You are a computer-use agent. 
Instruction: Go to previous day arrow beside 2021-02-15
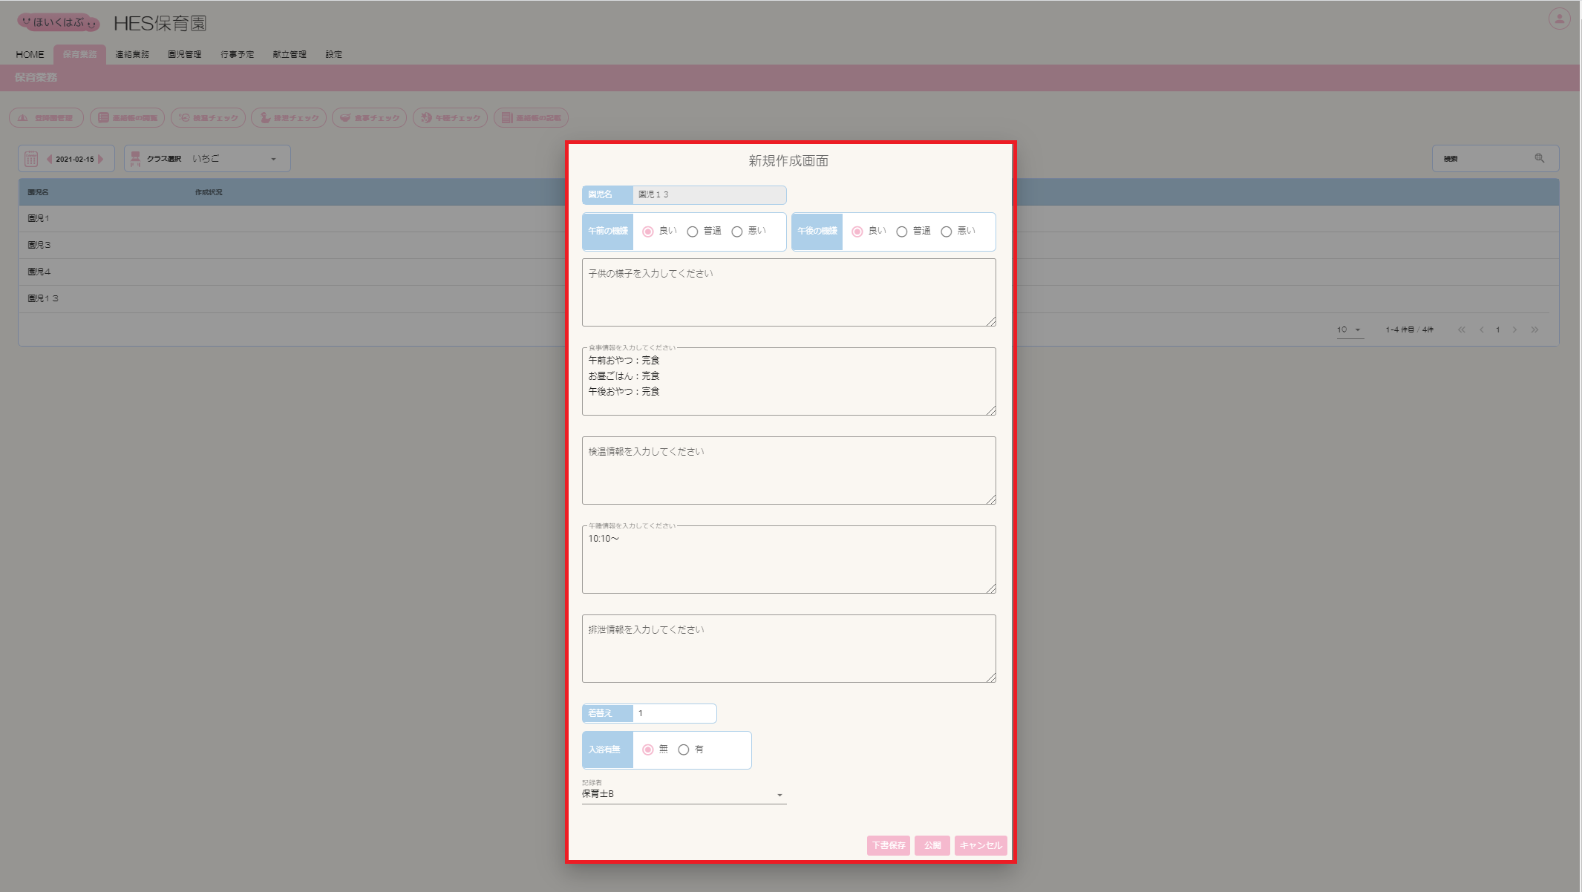pyautogui.click(x=50, y=159)
